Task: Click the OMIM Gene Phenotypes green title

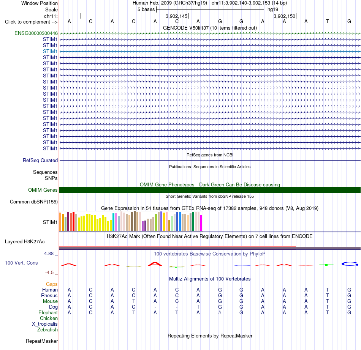Action: point(210,184)
